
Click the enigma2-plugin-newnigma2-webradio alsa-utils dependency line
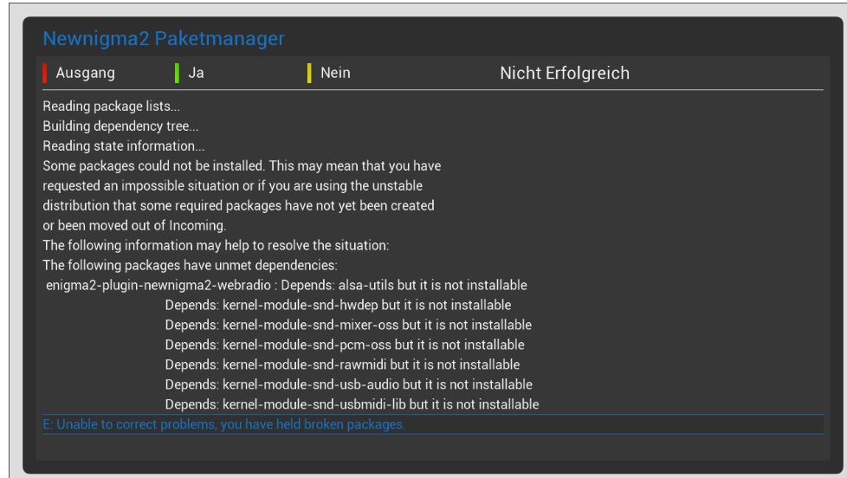(x=287, y=285)
